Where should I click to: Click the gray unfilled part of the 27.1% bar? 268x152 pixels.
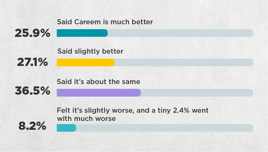pos(184,63)
